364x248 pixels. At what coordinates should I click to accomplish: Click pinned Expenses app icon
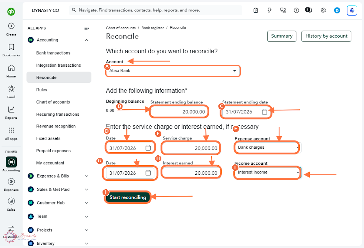point(11,181)
